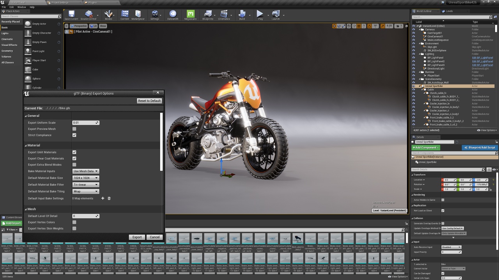Screen dimensions: 499x280
Task: Open the Cinematics toolbar icon
Action: (x=224, y=15)
